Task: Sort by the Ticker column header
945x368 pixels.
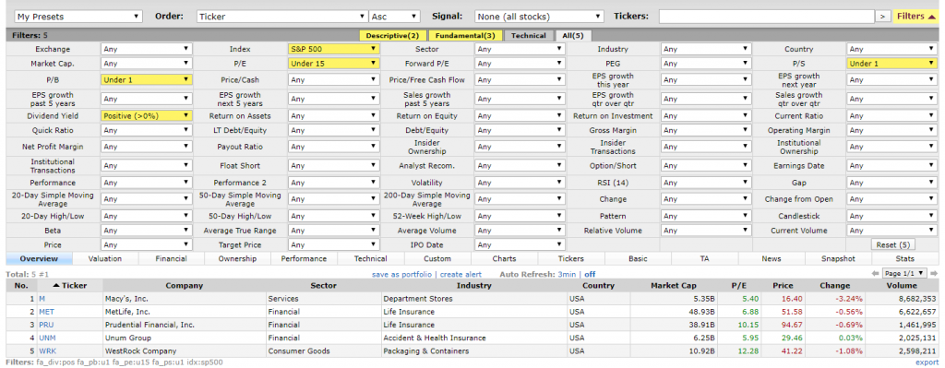Action: pyautogui.click(x=70, y=286)
